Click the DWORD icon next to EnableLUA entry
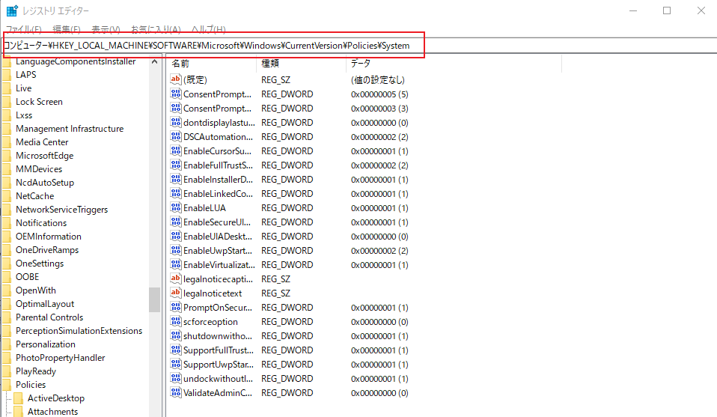 [x=176, y=207]
